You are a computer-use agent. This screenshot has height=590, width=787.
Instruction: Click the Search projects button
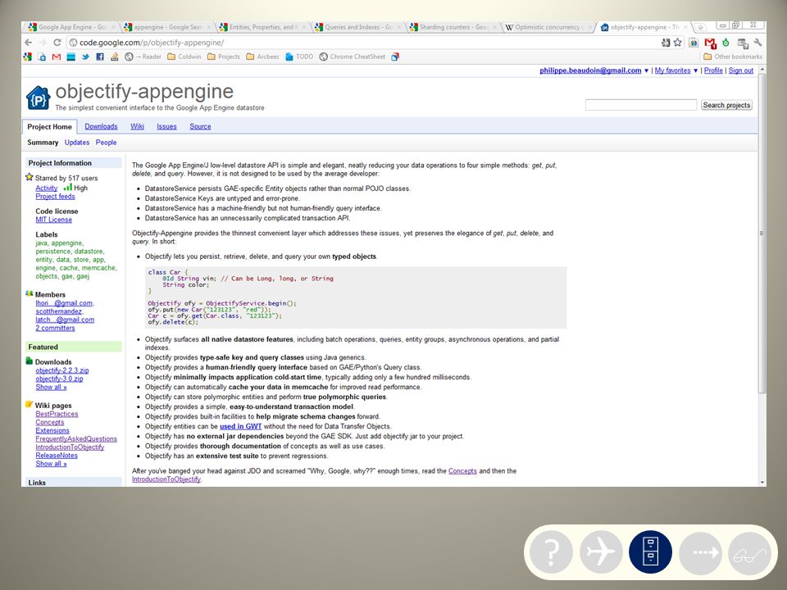pos(726,105)
